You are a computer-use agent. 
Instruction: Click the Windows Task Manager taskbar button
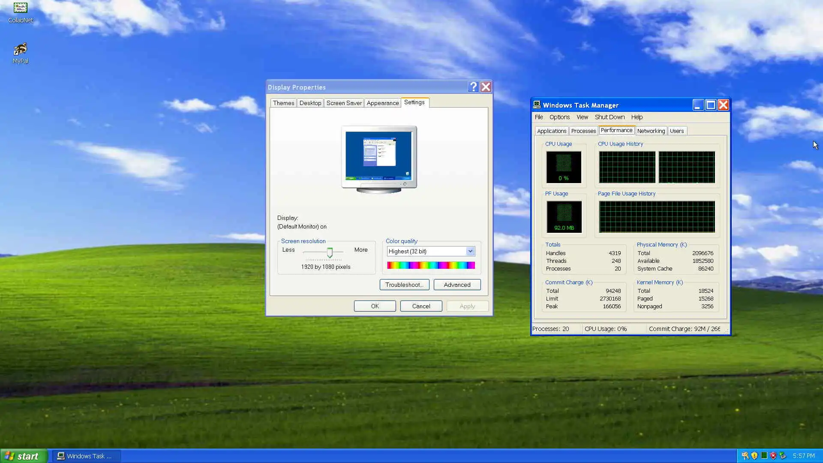(86, 456)
